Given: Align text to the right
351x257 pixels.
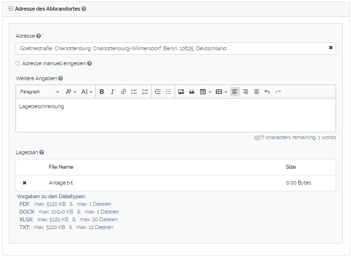Looking at the screenshot, I should click(246, 92).
